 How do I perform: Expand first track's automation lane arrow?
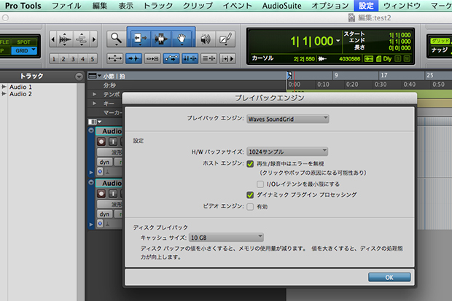pos(91,173)
